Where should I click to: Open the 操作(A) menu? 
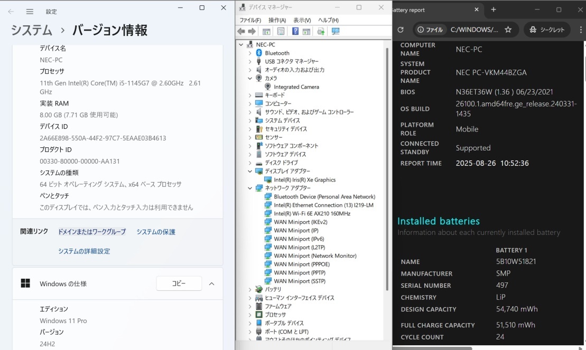[277, 20]
